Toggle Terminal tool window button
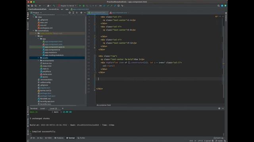The image size is (254, 142). coord(71,138)
